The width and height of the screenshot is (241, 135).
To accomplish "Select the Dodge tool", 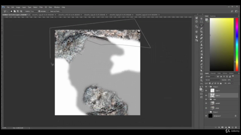I will click(201, 61).
